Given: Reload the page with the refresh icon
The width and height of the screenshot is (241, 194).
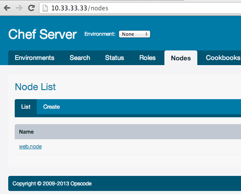Looking at the screenshot, I should (x=31, y=8).
